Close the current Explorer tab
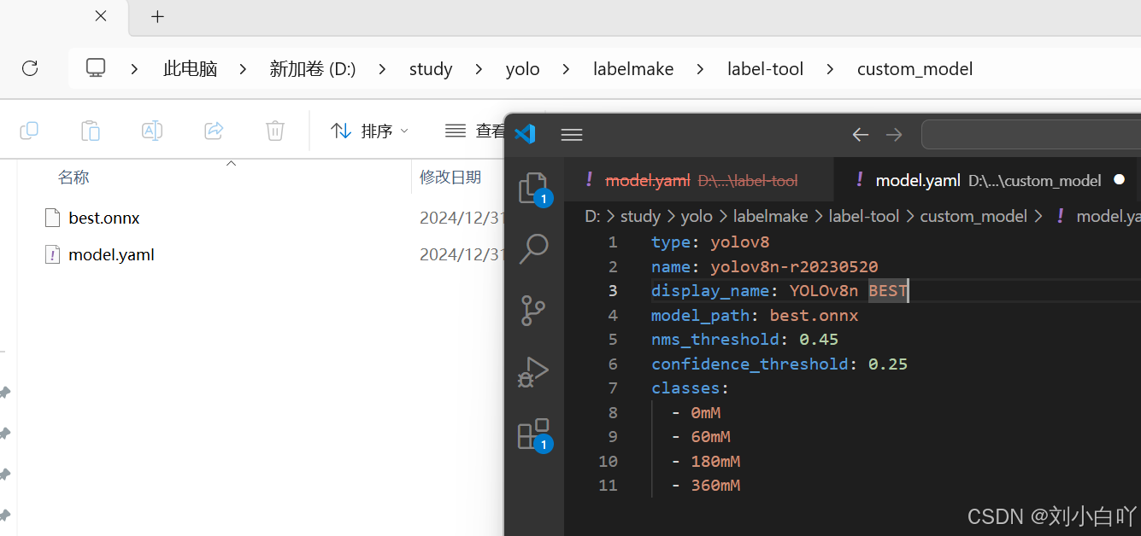This screenshot has width=1141, height=536. 101,16
